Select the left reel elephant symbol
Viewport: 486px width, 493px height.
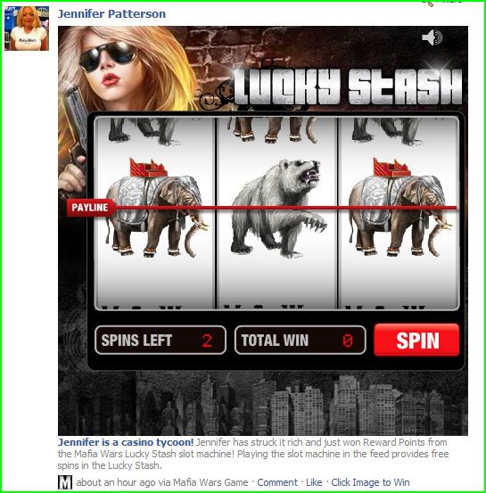(x=155, y=208)
